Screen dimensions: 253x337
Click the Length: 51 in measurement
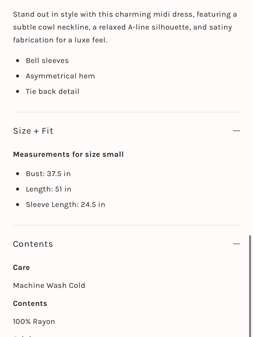[x=49, y=189]
